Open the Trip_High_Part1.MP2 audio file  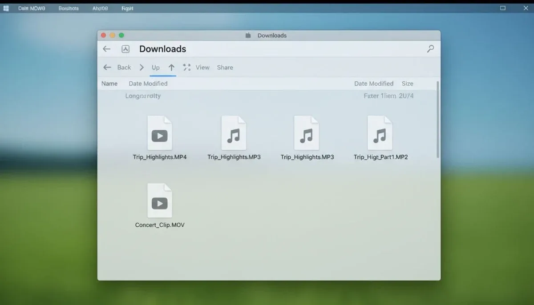point(380,132)
